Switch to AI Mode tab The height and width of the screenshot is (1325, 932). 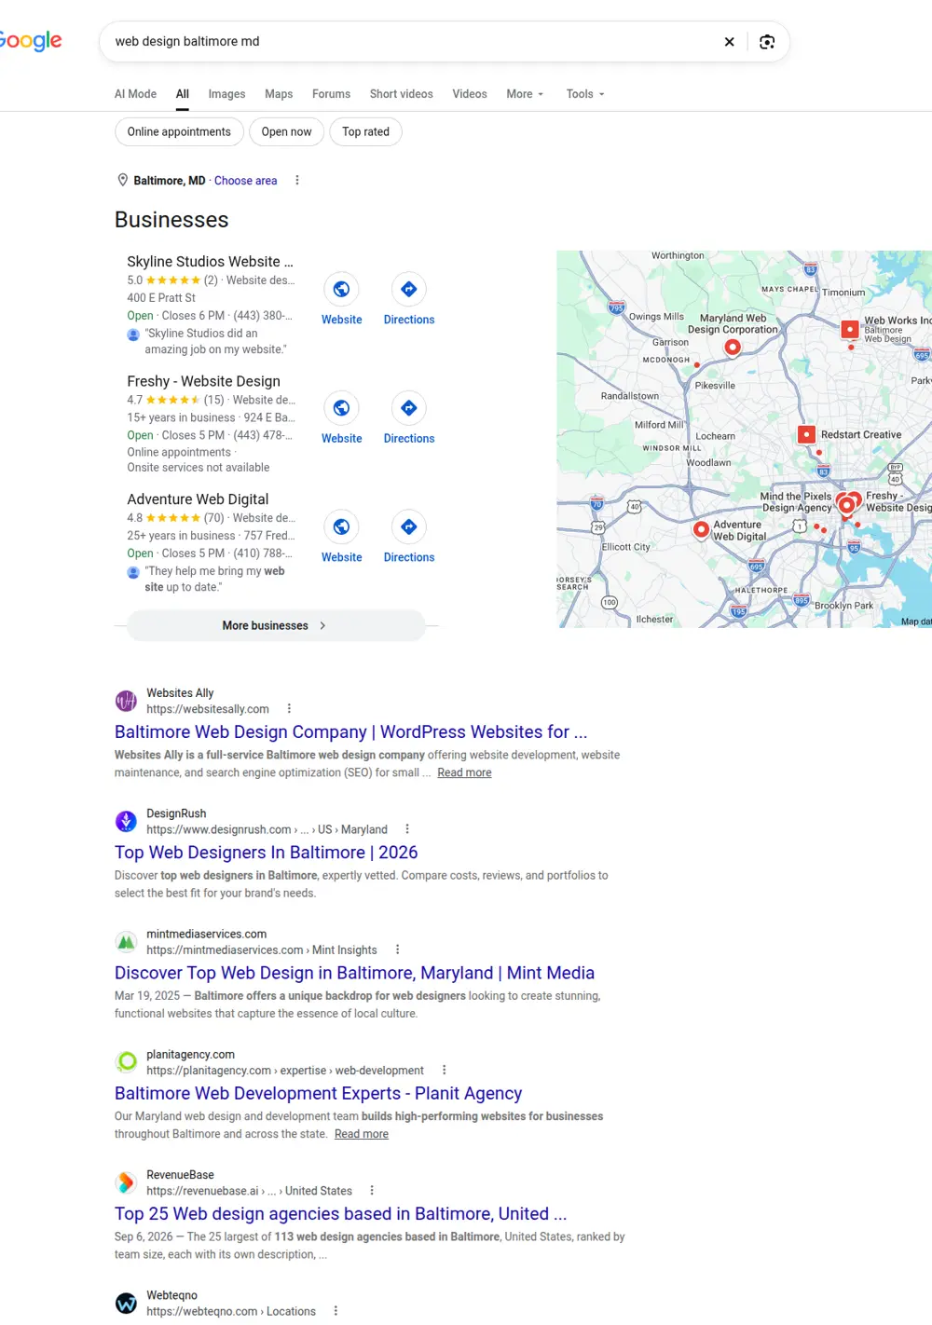click(135, 94)
